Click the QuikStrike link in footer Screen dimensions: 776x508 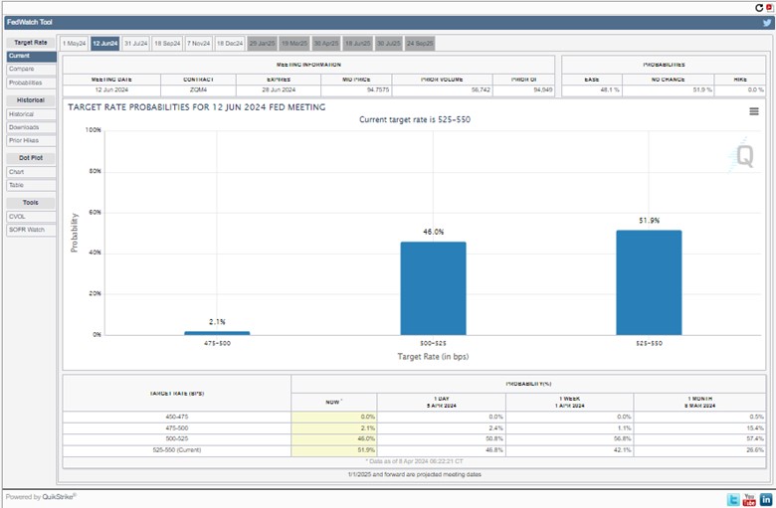(x=58, y=497)
